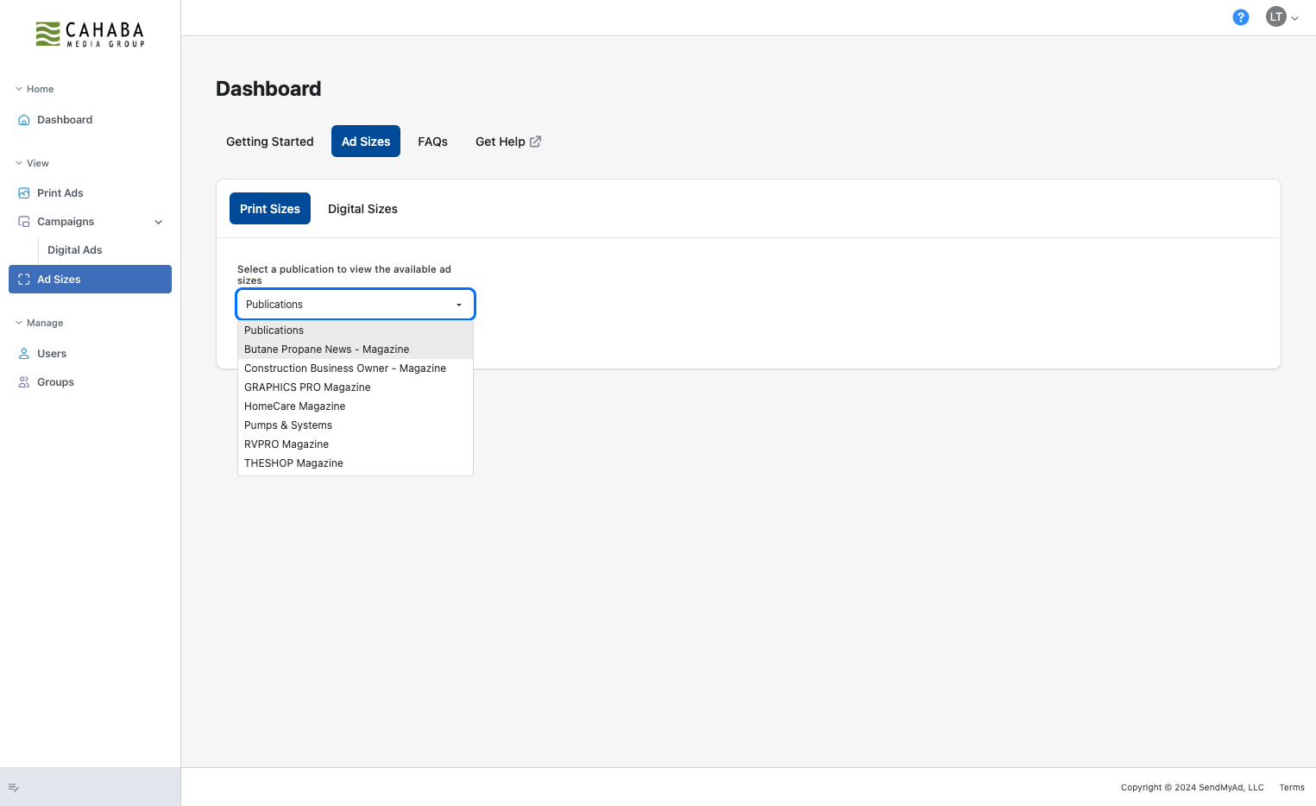This screenshot has height=806, width=1316.
Task: Collapse the Home section chevron
Action: click(19, 89)
